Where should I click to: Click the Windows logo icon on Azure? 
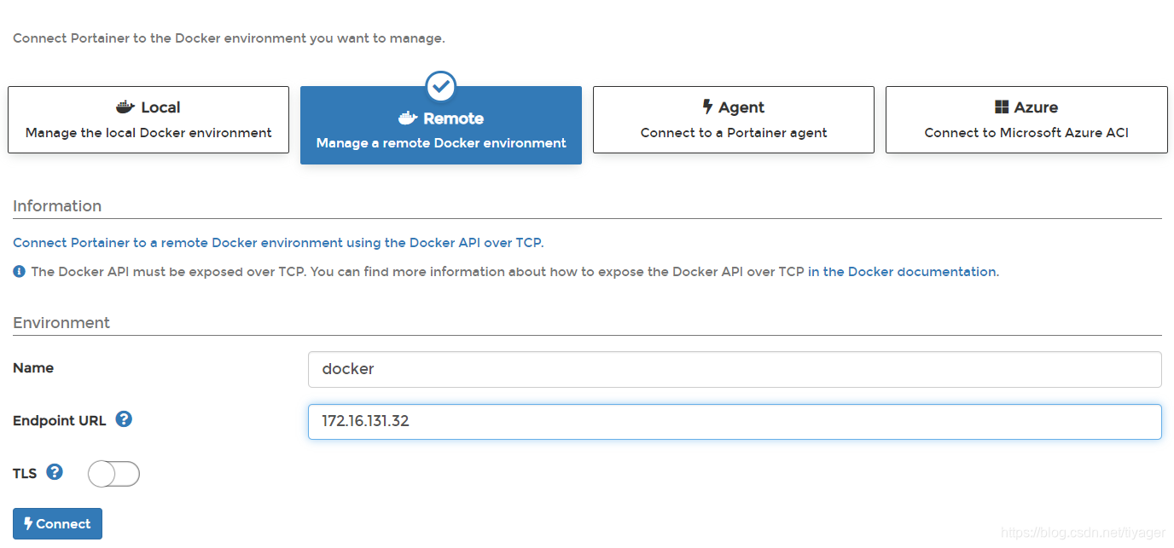coord(1002,107)
